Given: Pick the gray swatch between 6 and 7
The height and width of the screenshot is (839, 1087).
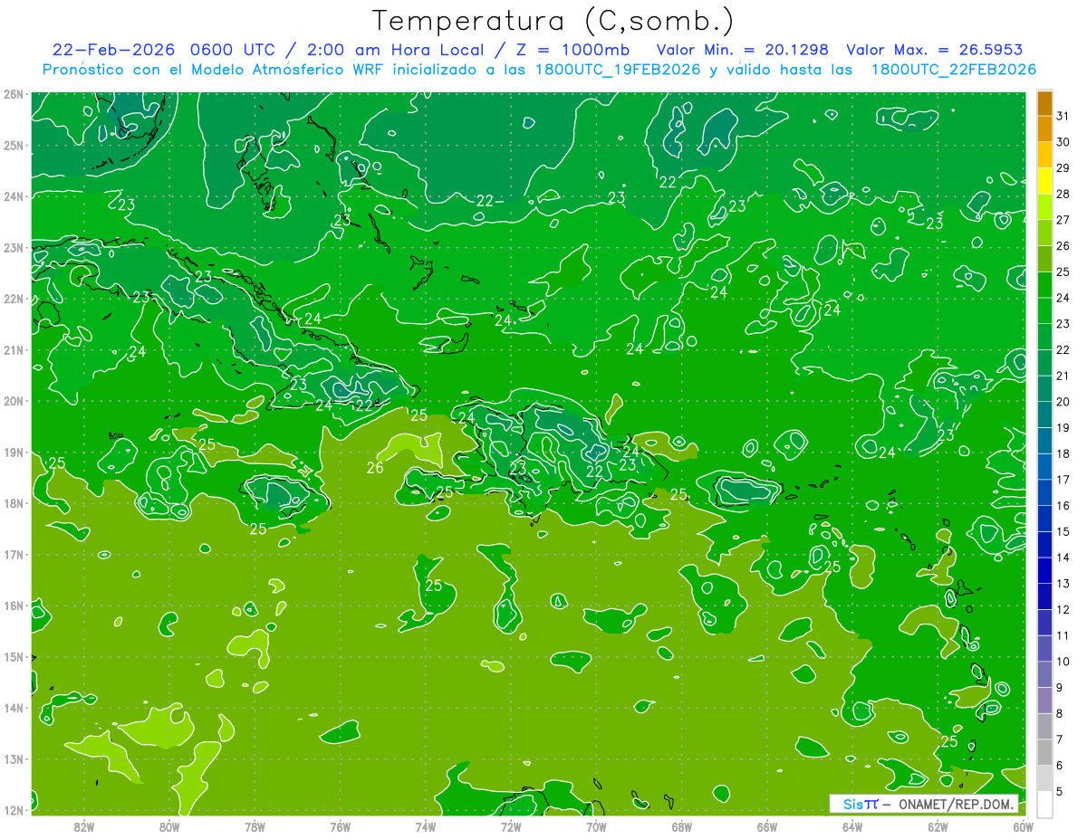Looking at the screenshot, I should (x=1045, y=752).
